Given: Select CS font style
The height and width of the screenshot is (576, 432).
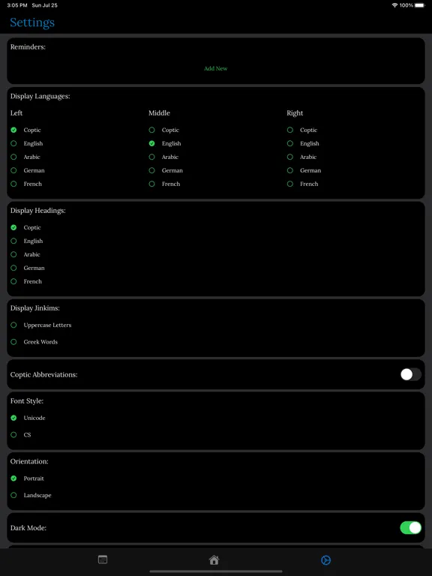Looking at the screenshot, I should coord(13,435).
